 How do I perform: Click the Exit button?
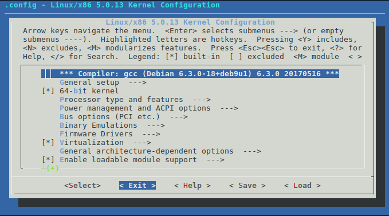pyautogui.click(x=137, y=186)
